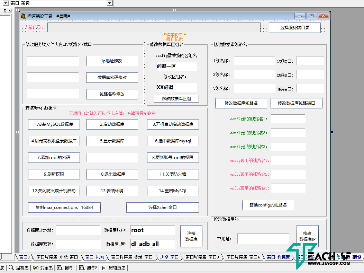Close the left side panel
Screen dimensions: 364x273
pos(10,10)
